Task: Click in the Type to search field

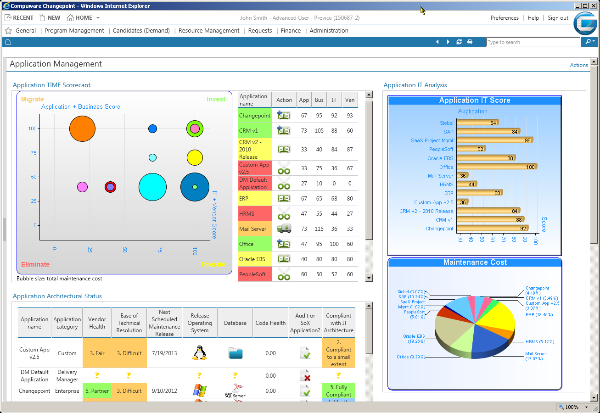Action: pyautogui.click(x=533, y=42)
